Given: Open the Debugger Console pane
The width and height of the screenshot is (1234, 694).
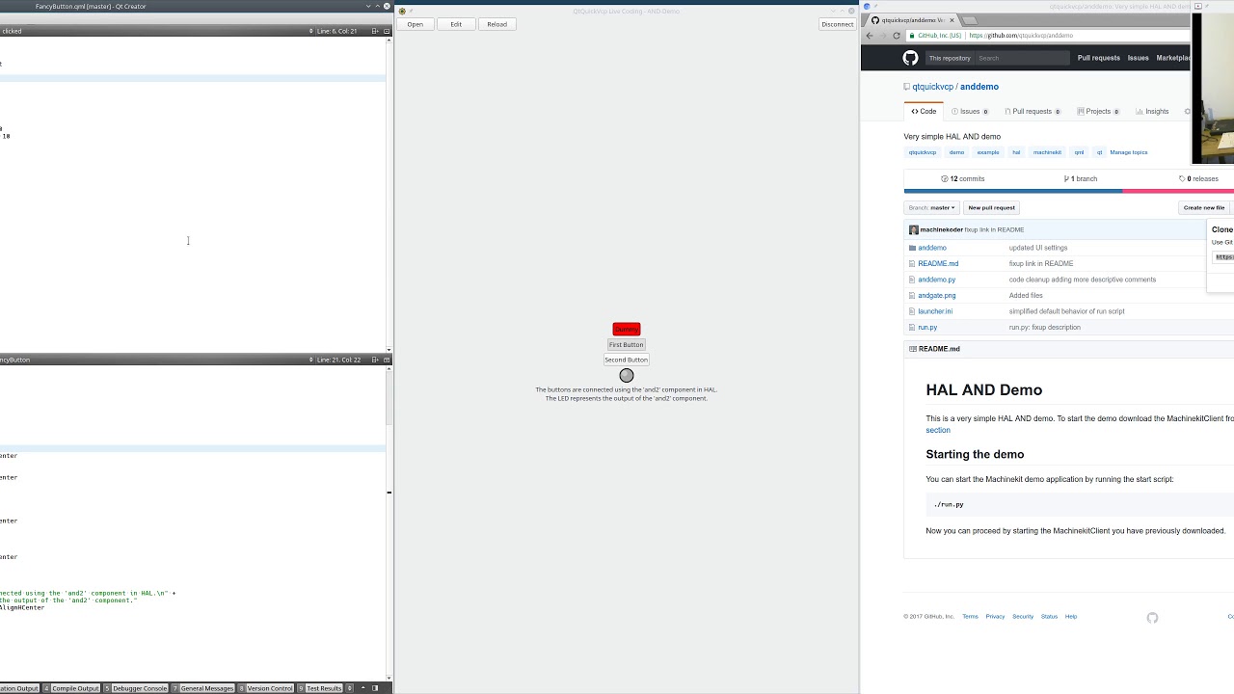Looking at the screenshot, I should point(136,688).
